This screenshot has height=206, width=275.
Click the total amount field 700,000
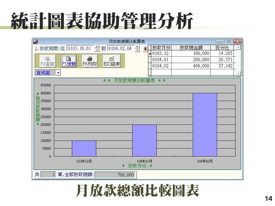(x=115, y=175)
